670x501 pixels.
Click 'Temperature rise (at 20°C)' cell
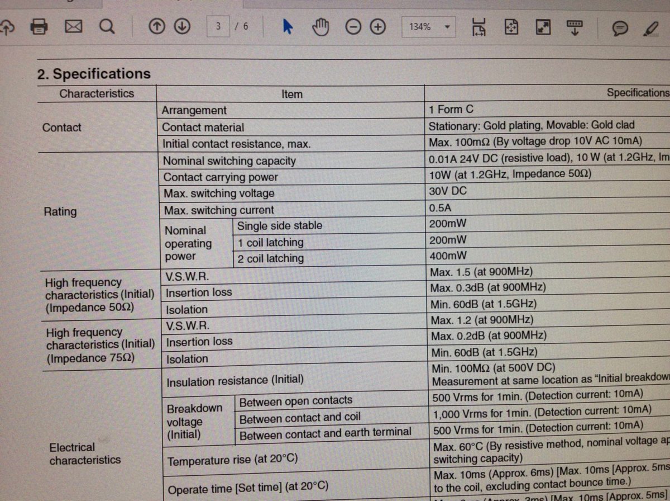[233, 460]
